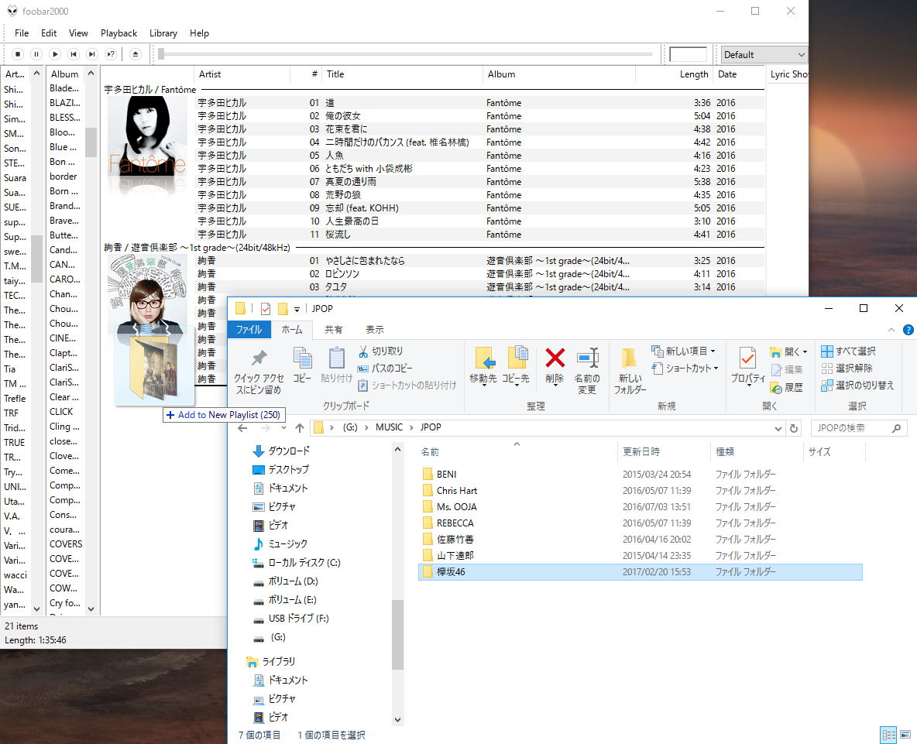Start playback with the Play button
Viewport: 917px width, 744px height.
coord(55,54)
